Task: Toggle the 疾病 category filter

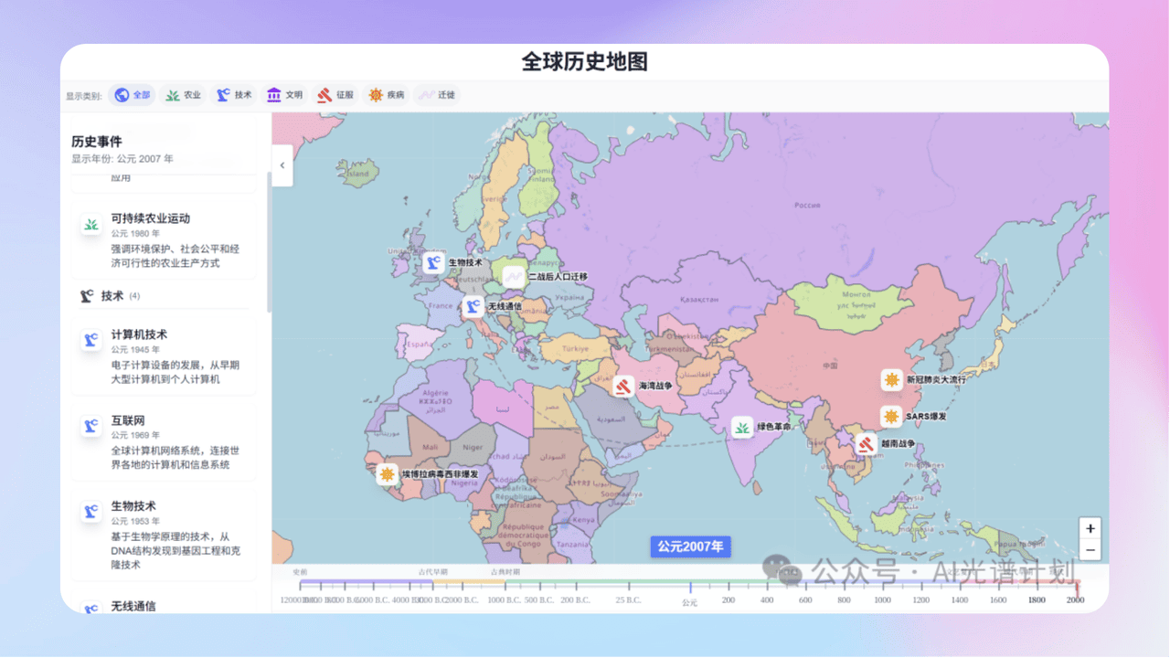Action: click(386, 95)
